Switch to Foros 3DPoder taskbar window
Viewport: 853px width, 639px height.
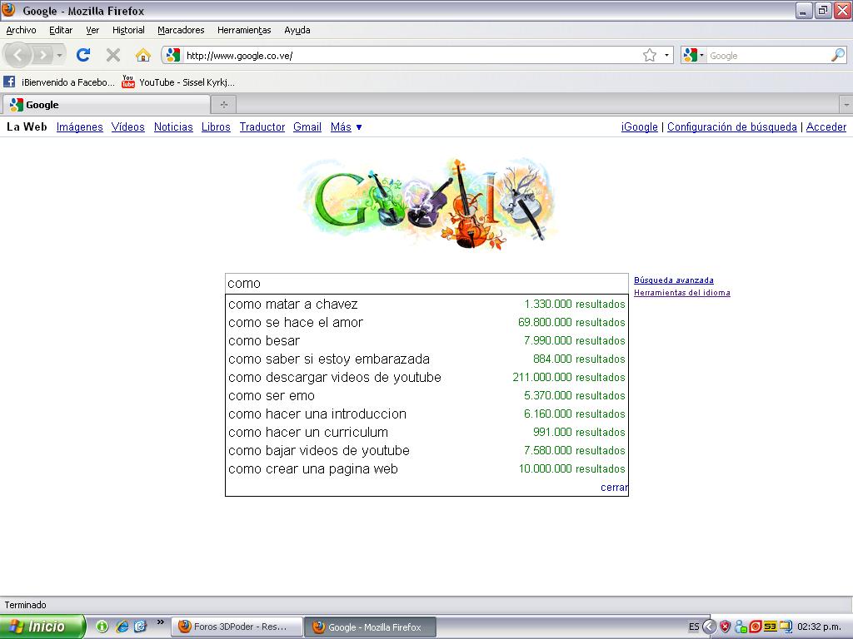(237, 627)
